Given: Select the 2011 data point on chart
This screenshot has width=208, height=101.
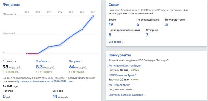Looking at the screenshot, I should tap(27, 54).
